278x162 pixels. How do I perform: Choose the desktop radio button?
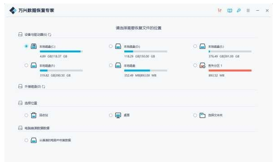[111, 115]
